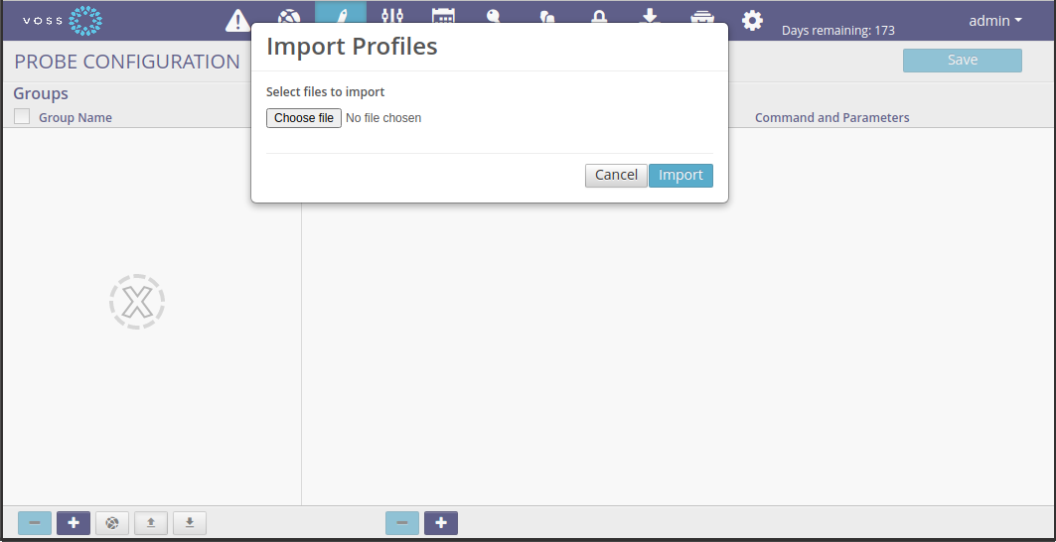Open the admin user dropdown

click(x=994, y=21)
